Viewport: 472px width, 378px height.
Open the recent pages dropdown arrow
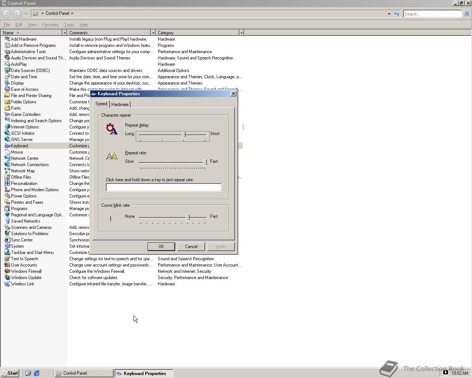pyautogui.click(x=26, y=14)
